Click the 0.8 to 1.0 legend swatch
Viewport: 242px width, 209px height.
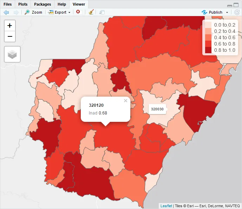(x=208, y=50)
